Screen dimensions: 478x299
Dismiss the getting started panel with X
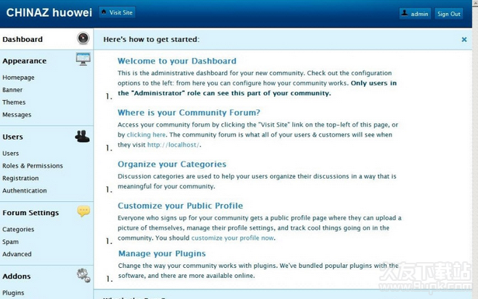464,39
